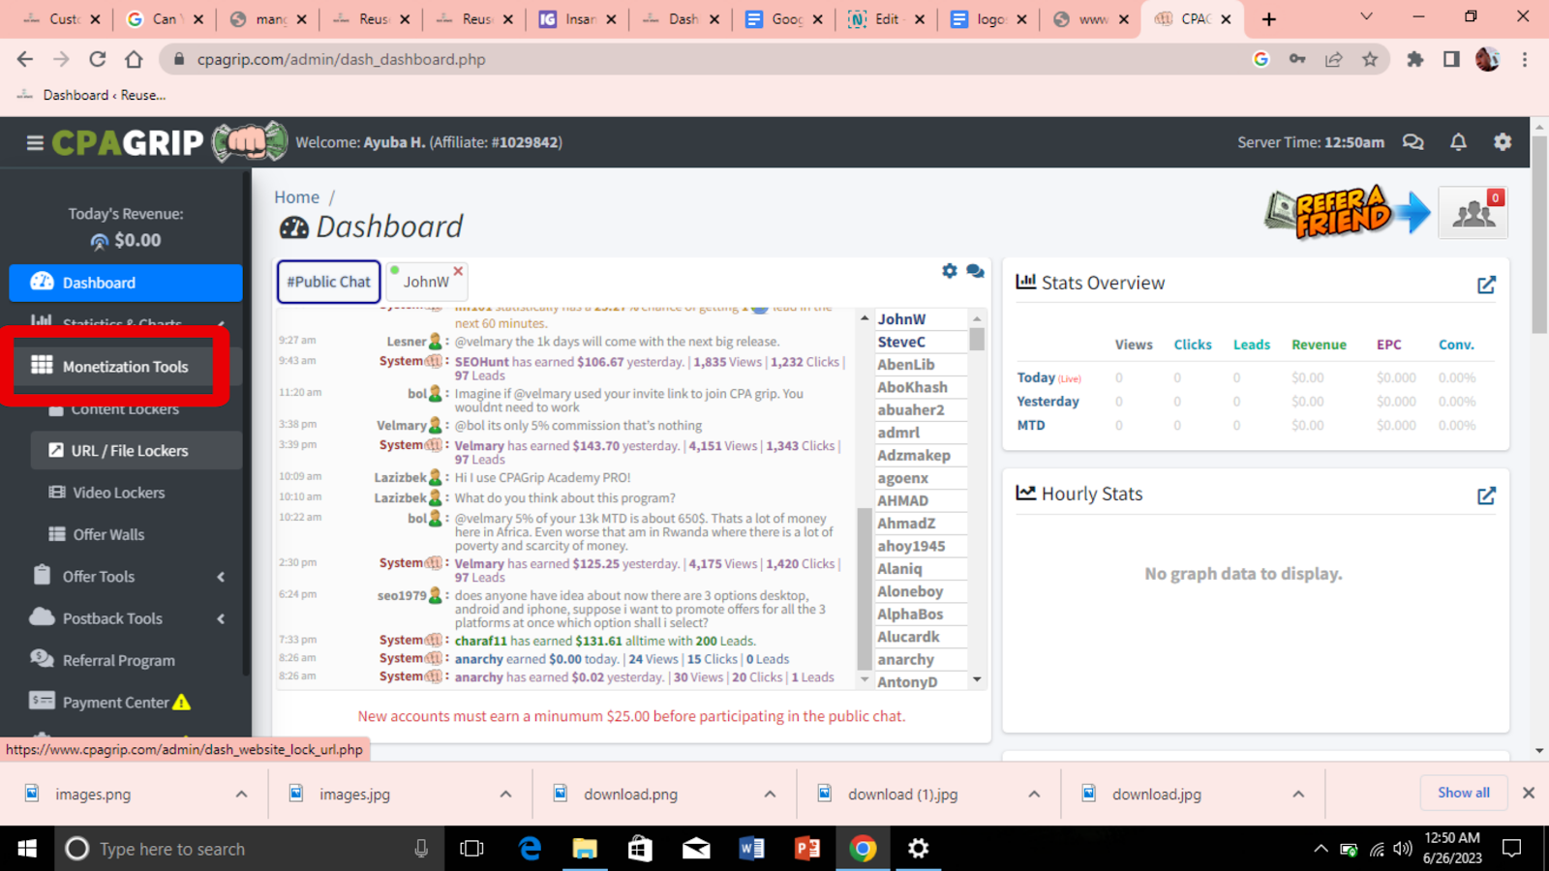Open the referrals people icon with badge
1549x871 pixels.
pyautogui.click(x=1473, y=212)
